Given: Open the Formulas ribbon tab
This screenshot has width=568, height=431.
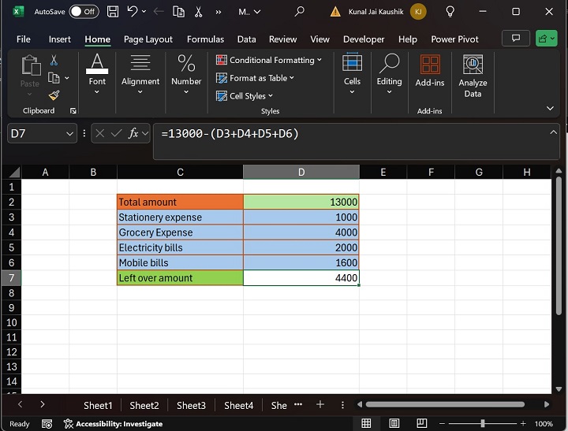Looking at the screenshot, I should tap(205, 39).
